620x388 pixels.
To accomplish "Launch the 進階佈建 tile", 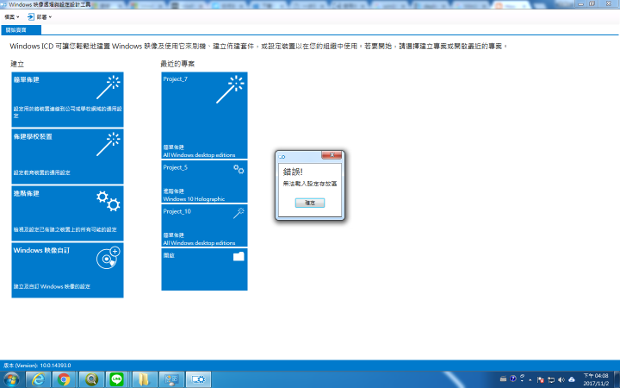I will pos(68,214).
